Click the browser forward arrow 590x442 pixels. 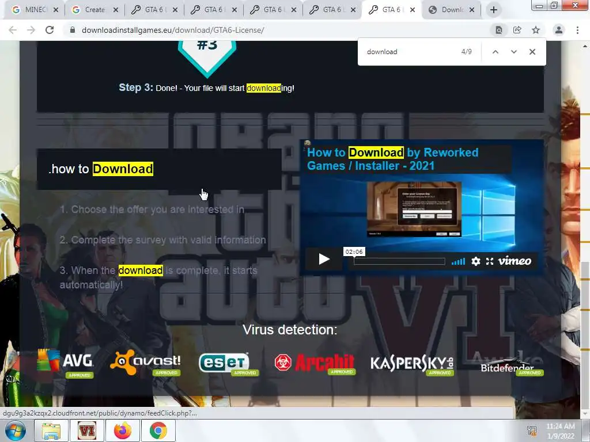pyautogui.click(x=31, y=30)
